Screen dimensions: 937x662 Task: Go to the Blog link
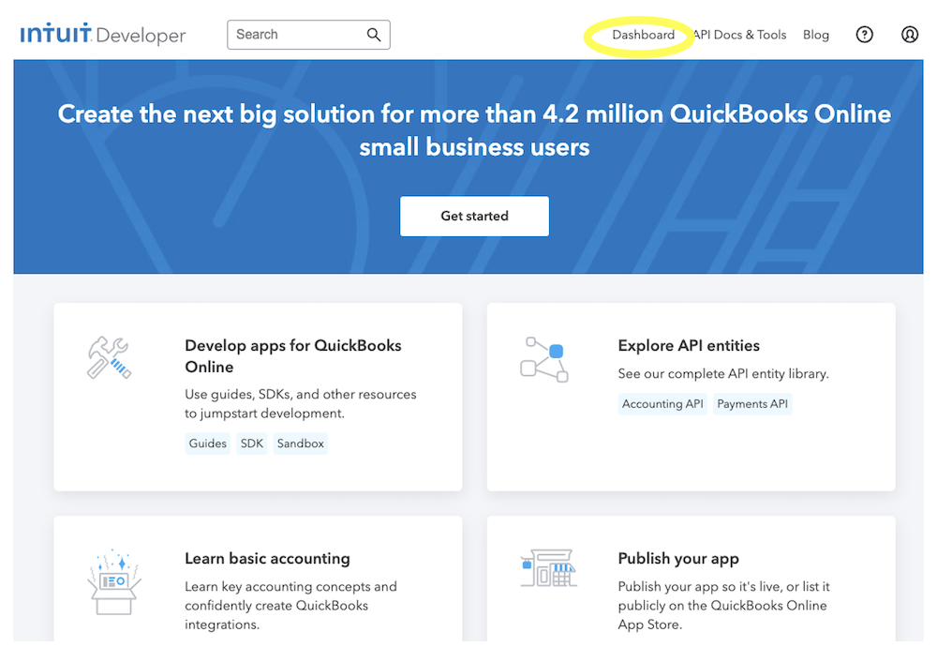point(816,35)
